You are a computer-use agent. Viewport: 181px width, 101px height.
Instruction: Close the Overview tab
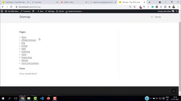(57, 2)
